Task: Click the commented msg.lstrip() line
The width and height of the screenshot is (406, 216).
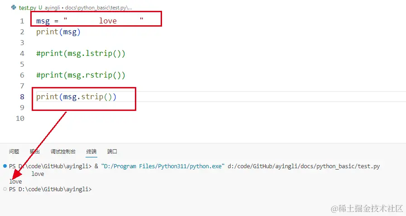Action: click(81, 54)
